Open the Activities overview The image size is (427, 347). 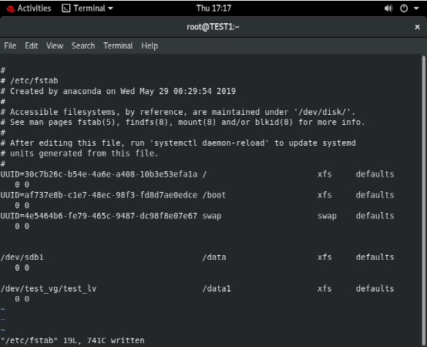tap(35, 8)
